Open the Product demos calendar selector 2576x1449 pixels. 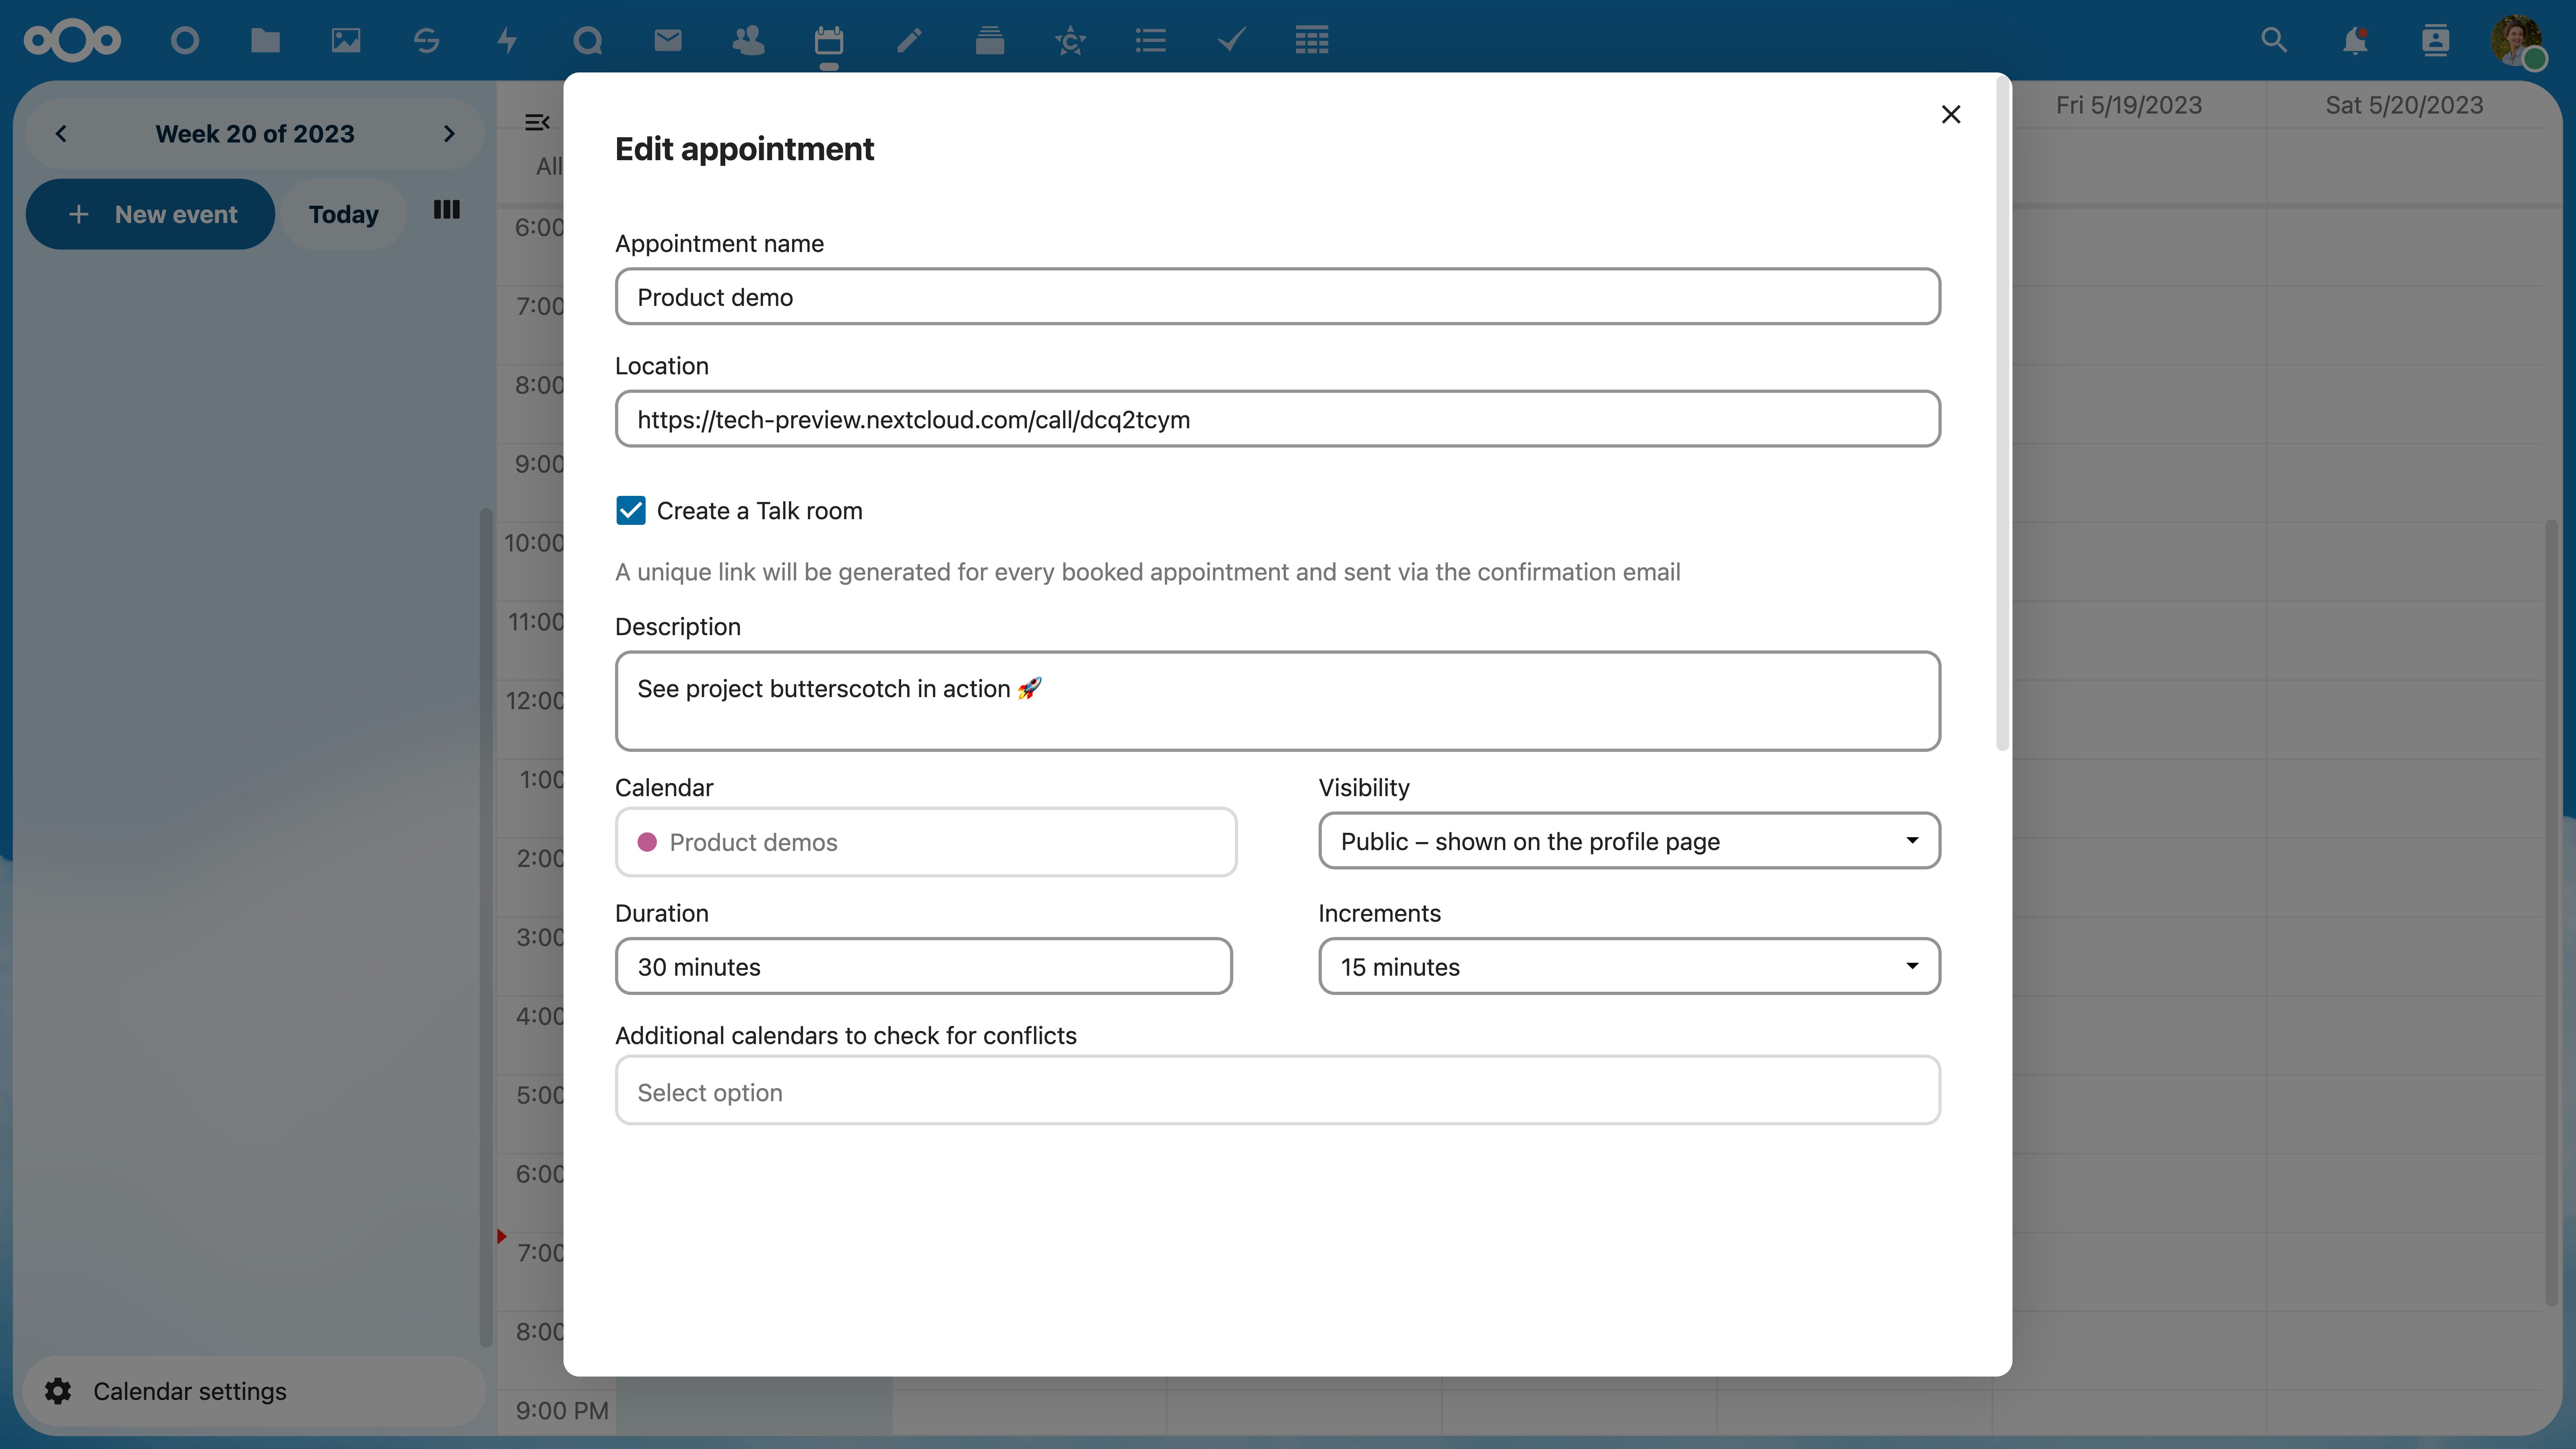point(926,842)
